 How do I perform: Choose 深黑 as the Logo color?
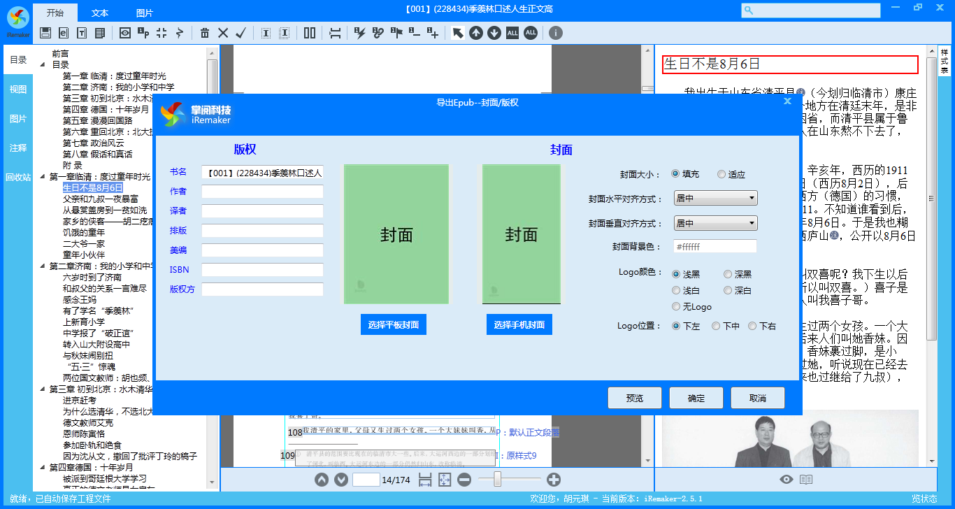click(x=728, y=275)
